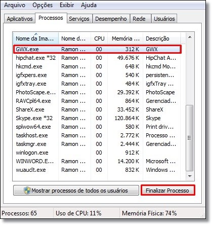Open the Arquivo menu
This screenshot has width=212, height=225.
click(x=15, y=5)
